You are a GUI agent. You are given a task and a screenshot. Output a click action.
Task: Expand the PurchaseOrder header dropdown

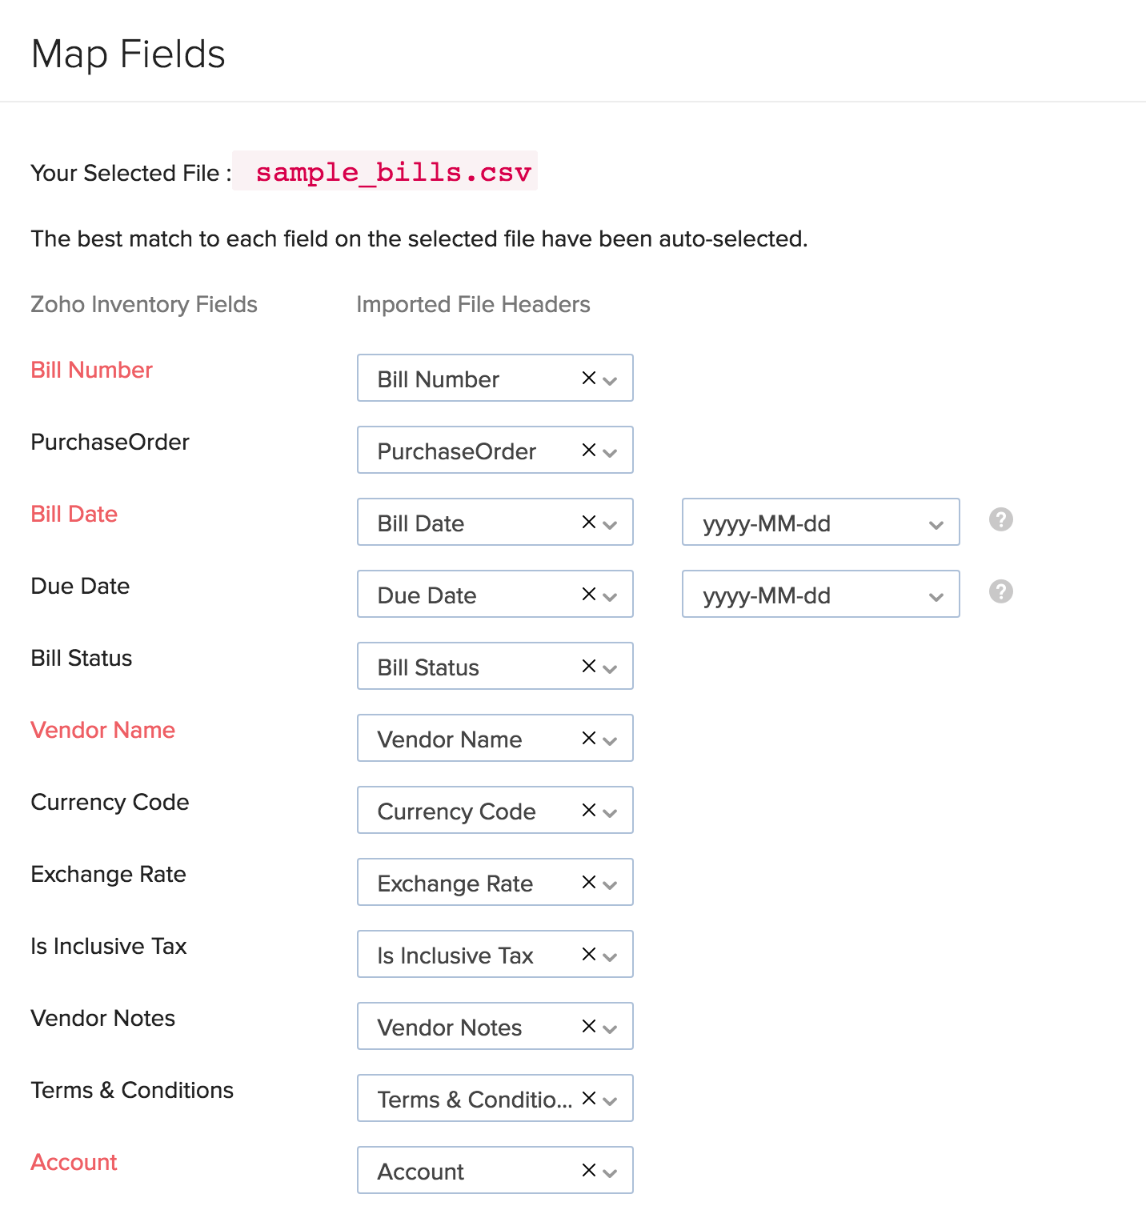[x=610, y=451]
